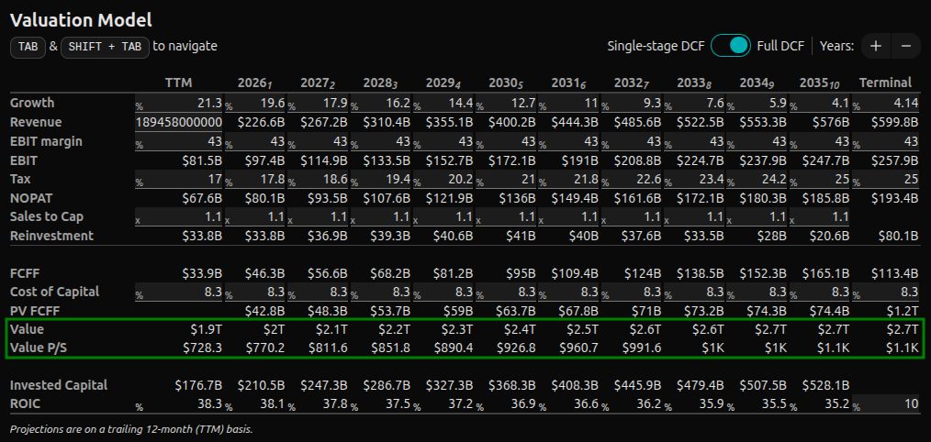Viewport: 931px width, 442px height.
Task: Click the 2031 EBIT value $191B
Action: pos(578,160)
